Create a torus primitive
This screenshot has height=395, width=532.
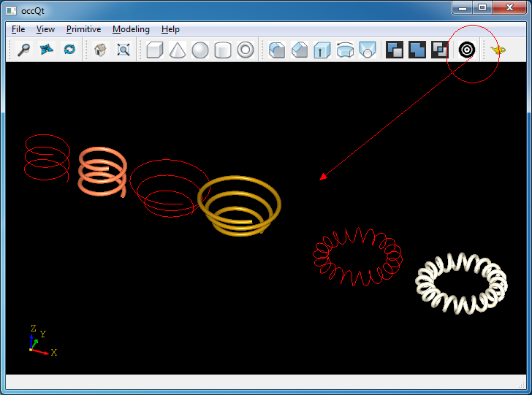[x=246, y=50]
